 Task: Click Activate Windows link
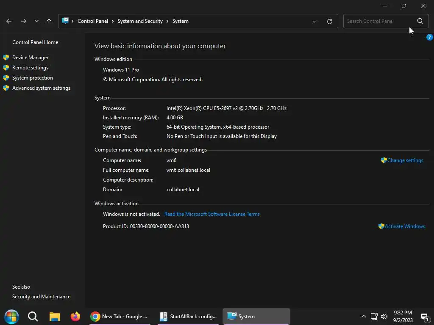[405, 226]
